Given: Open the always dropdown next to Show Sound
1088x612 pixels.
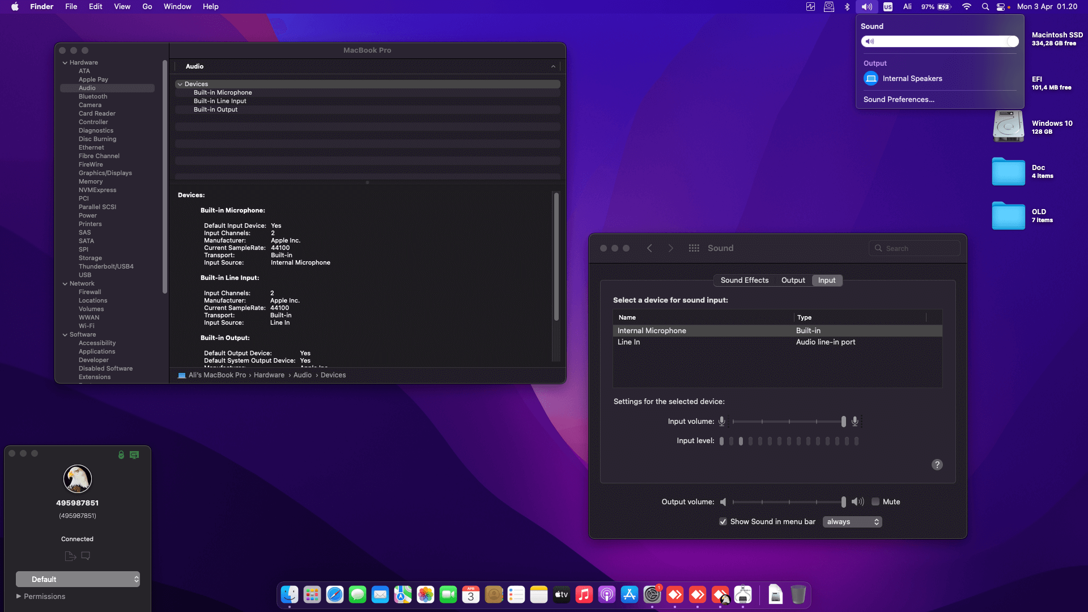Looking at the screenshot, I should (x=852, y=521).
